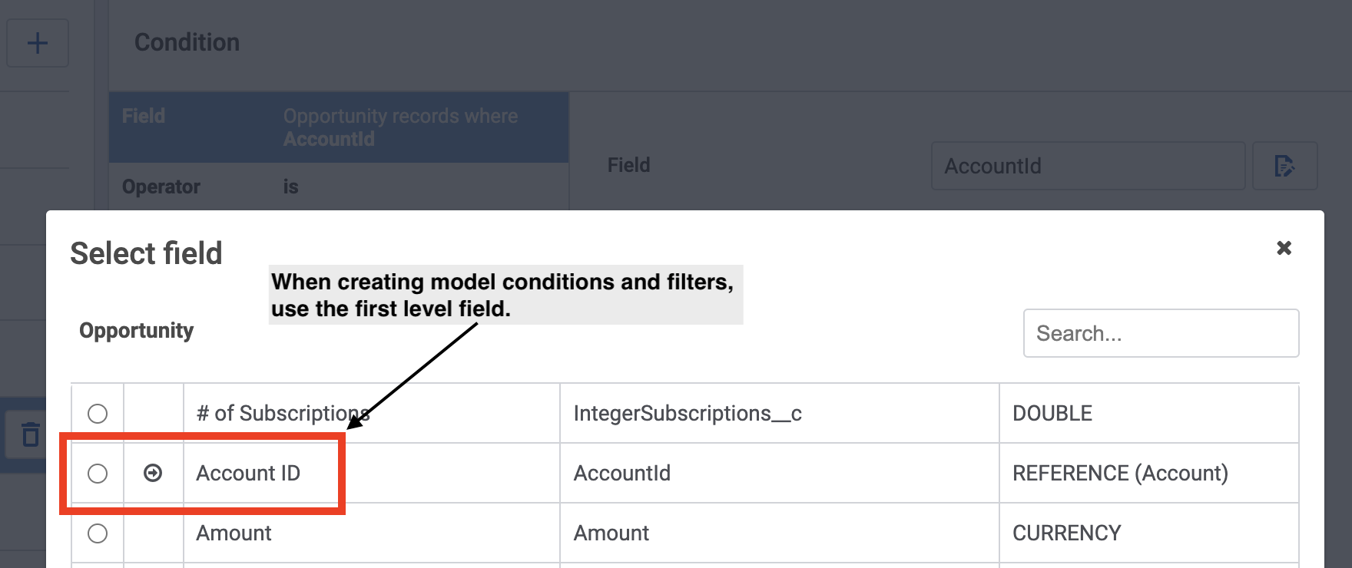Screen dimensions: 1352x568
Task: Click the AccountId API name cell in the table
Action: point(622,474)
